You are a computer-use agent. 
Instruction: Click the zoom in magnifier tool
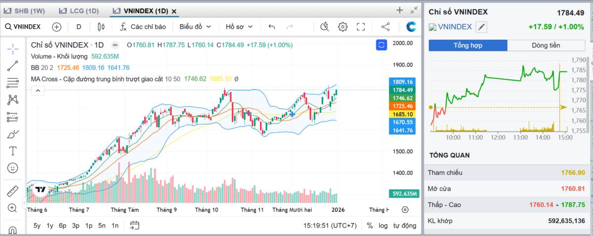pyautogui.click(x=13, y=208)
